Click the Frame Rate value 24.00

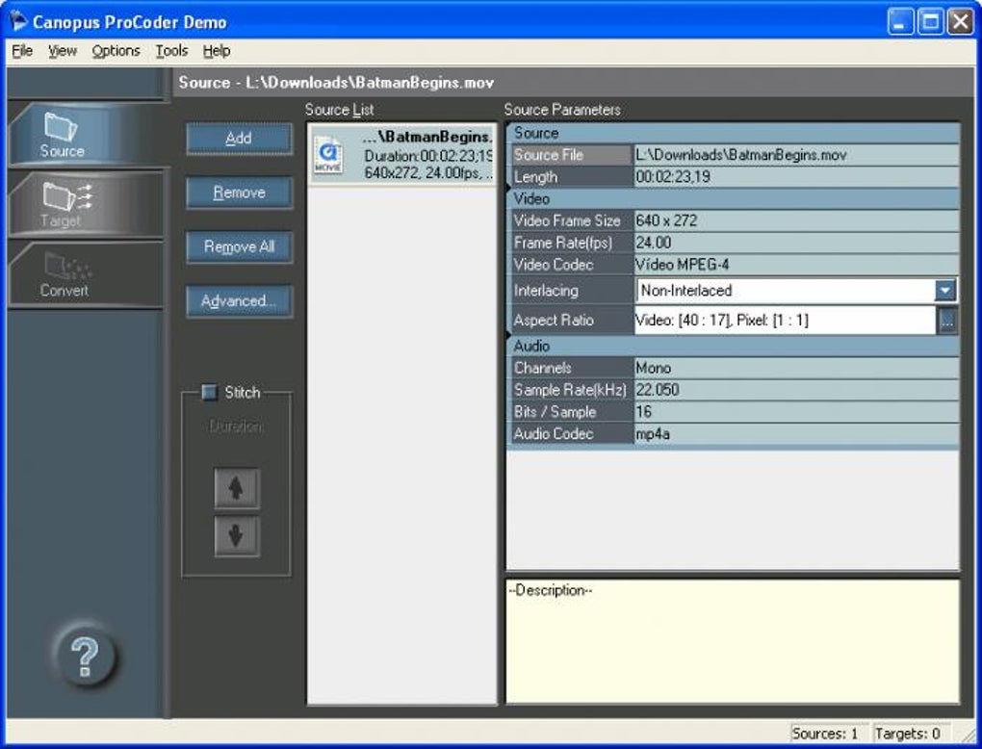(x=796, y=243)
